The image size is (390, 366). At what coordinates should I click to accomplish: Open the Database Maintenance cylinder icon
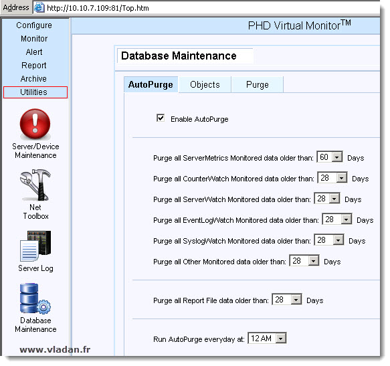pos(35,298)
